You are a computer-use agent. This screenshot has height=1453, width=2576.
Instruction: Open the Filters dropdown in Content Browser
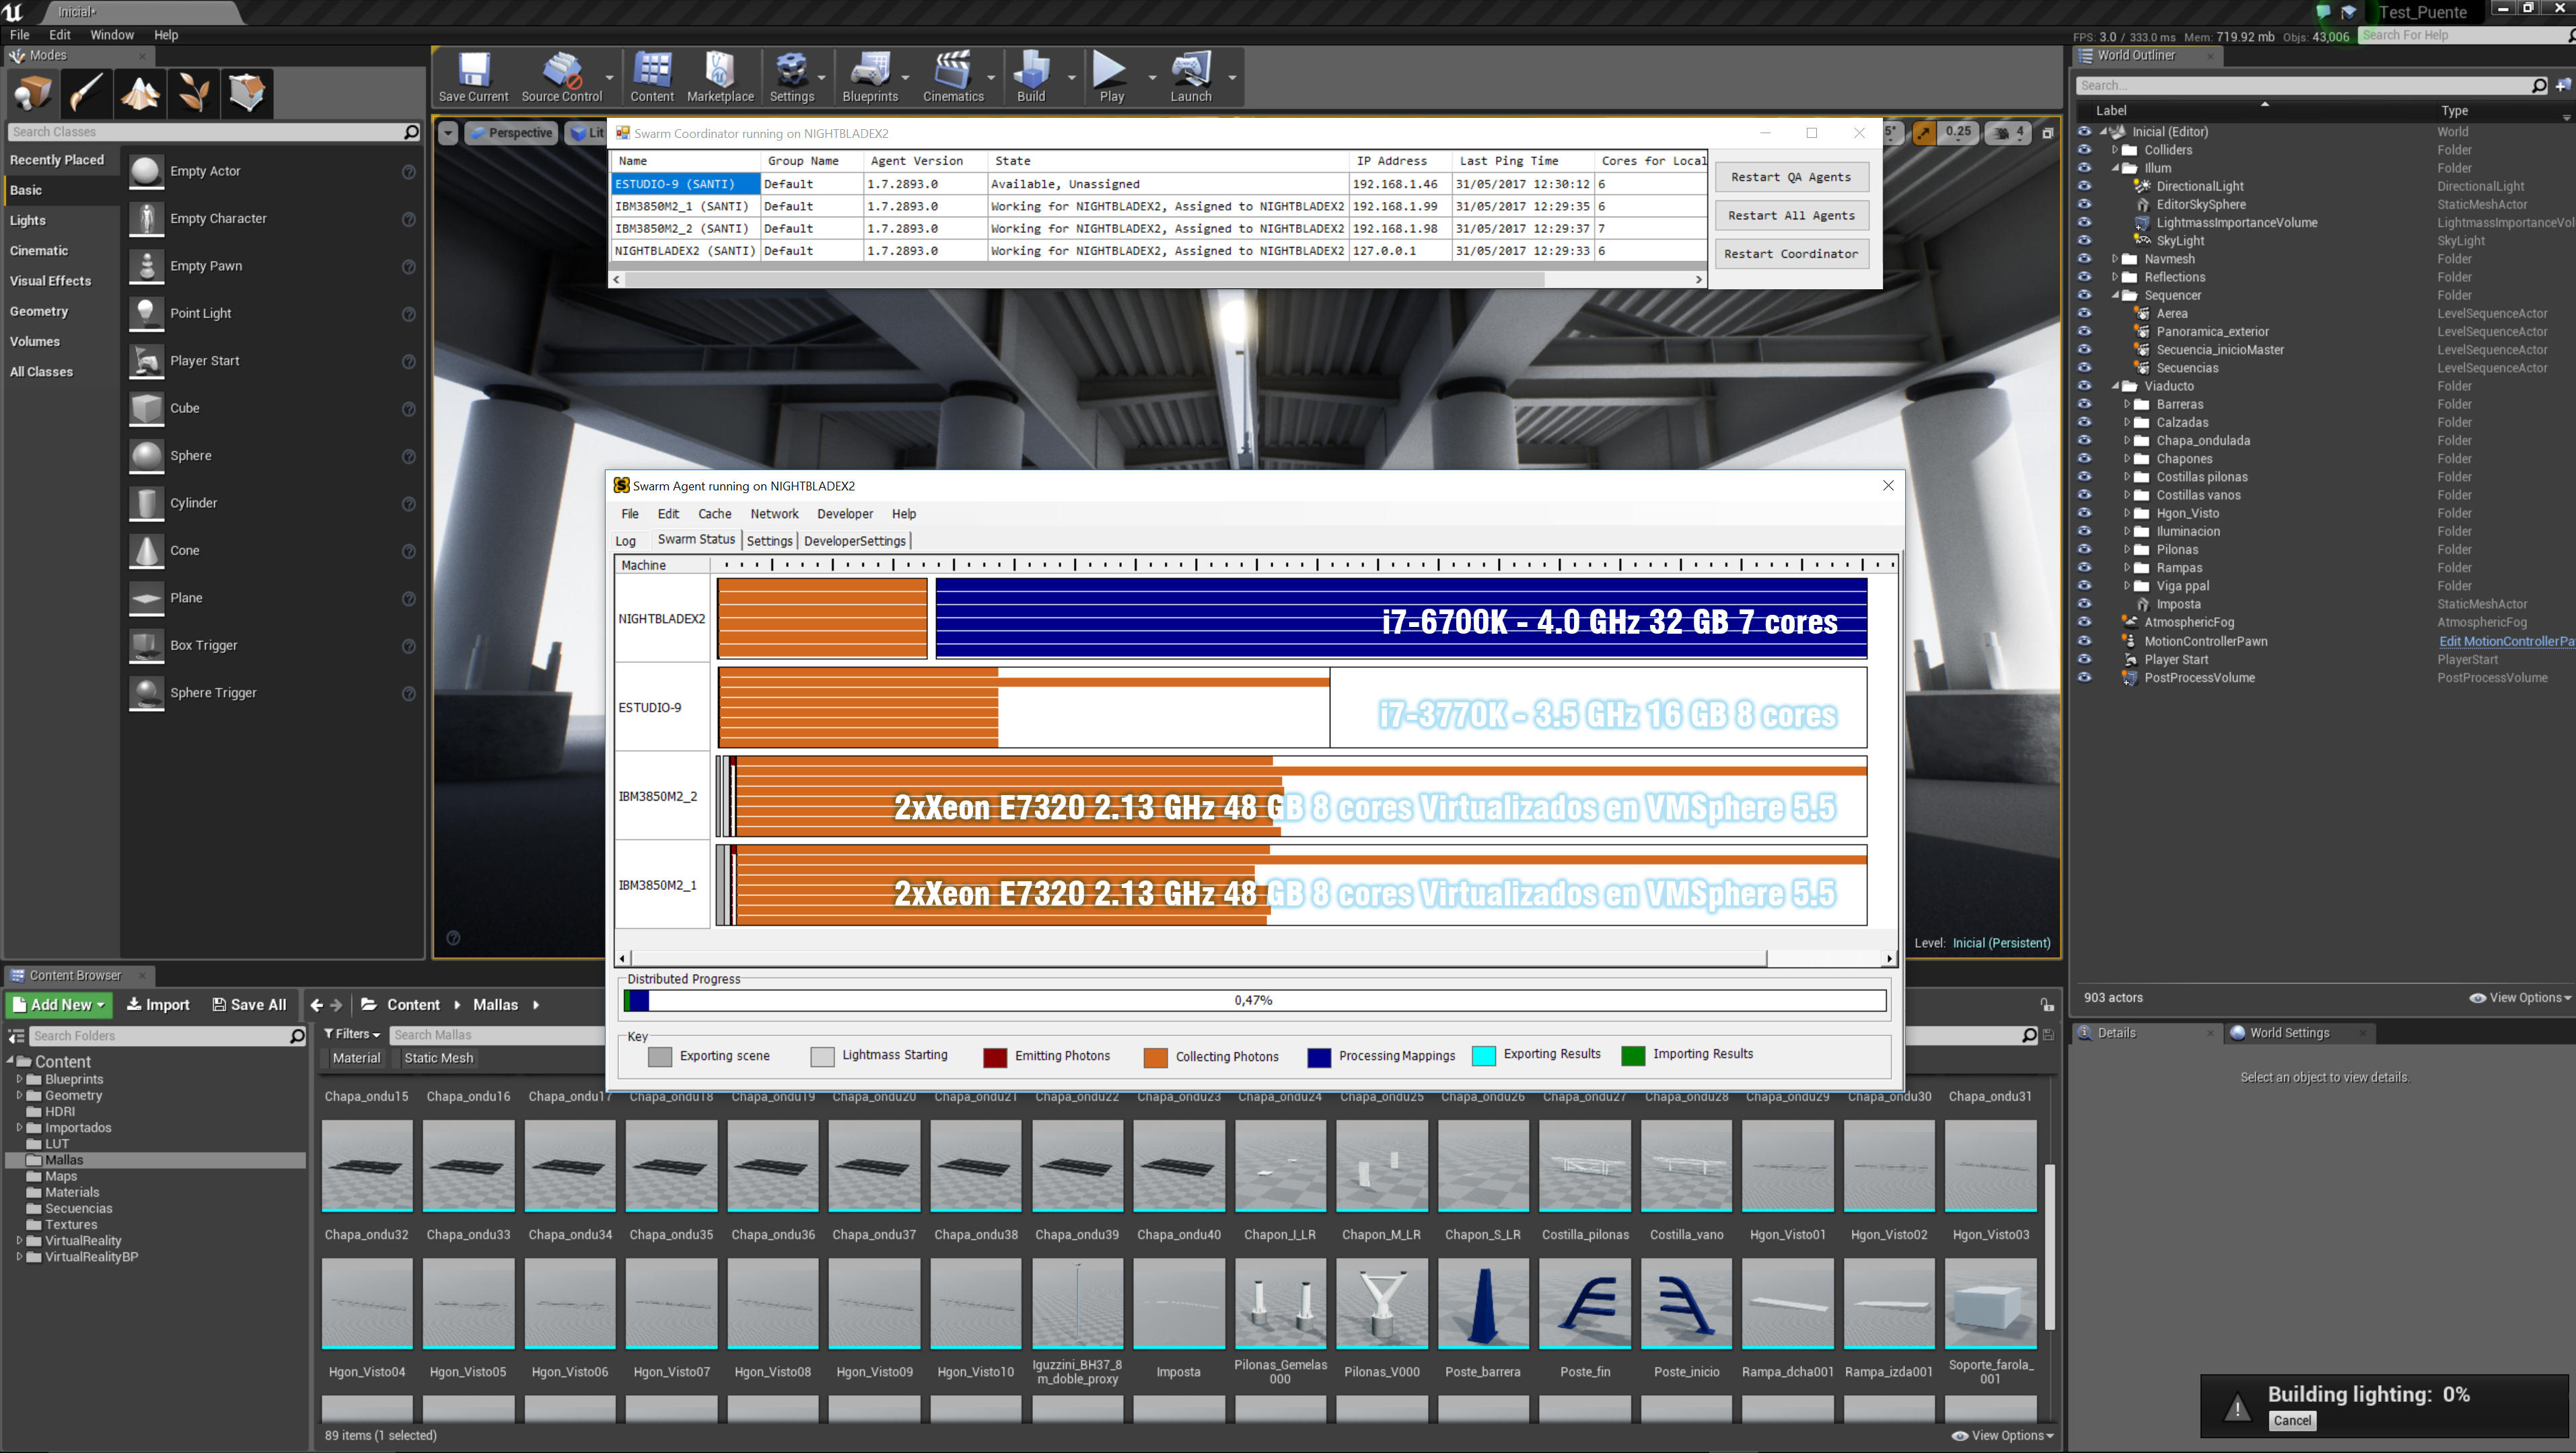(352, 1035)
